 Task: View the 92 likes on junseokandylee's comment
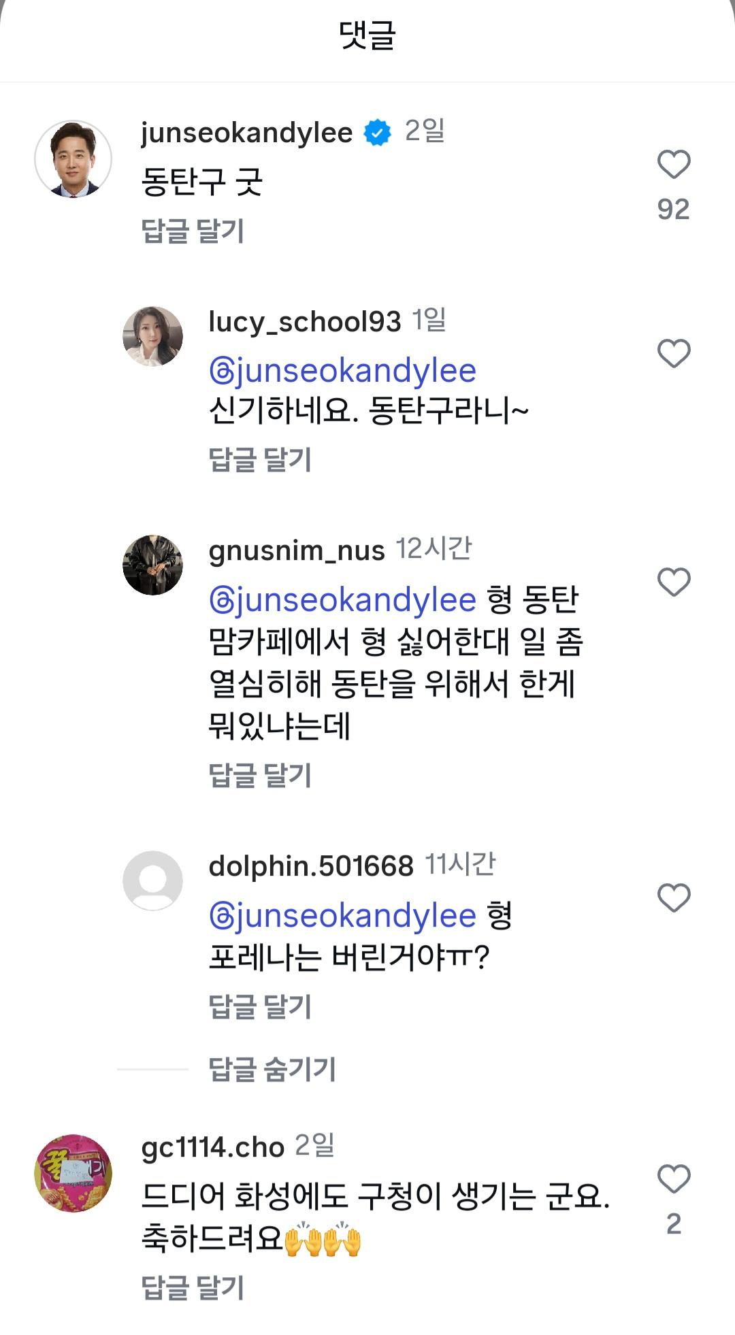tap(674, 210)
